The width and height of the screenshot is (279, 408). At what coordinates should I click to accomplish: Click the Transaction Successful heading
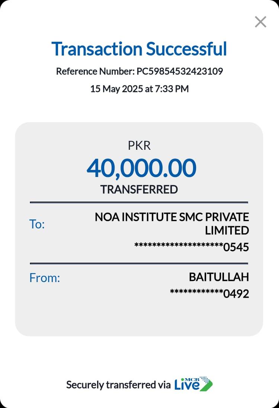[139, 49]
